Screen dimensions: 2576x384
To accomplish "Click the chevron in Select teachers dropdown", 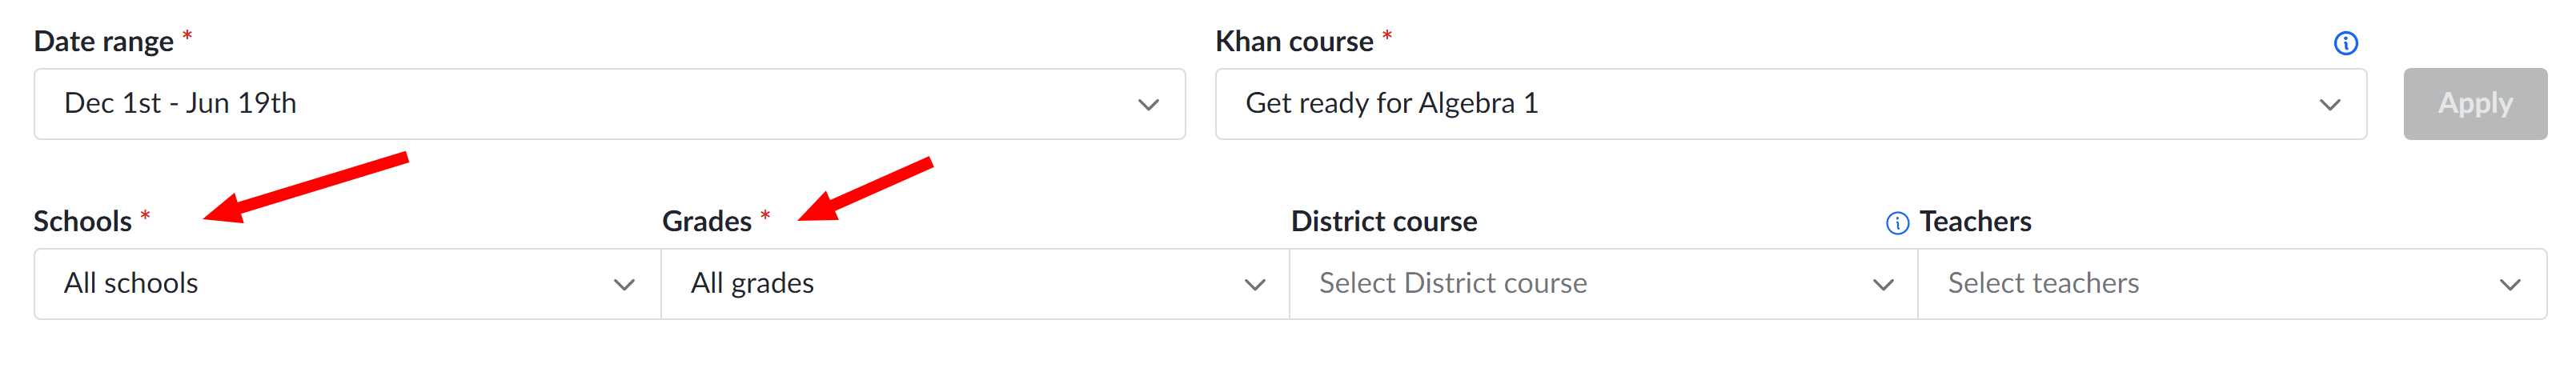I will coord(2510,285).
